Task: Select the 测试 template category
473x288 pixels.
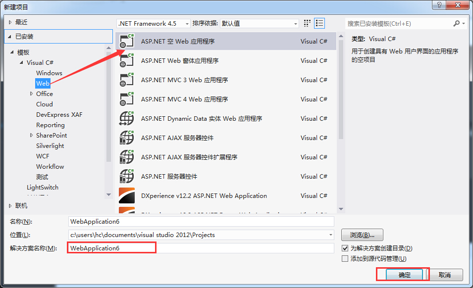Action: coord(42,177)
